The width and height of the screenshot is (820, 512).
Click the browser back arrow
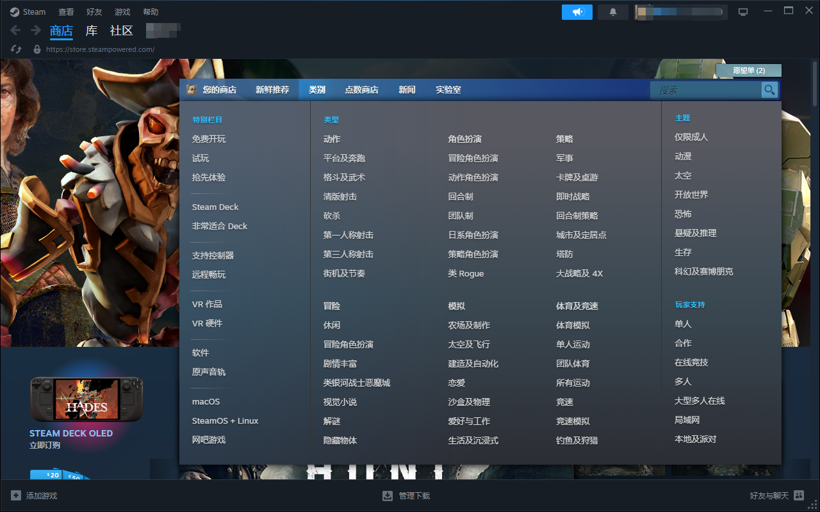(x=16, y=30)
